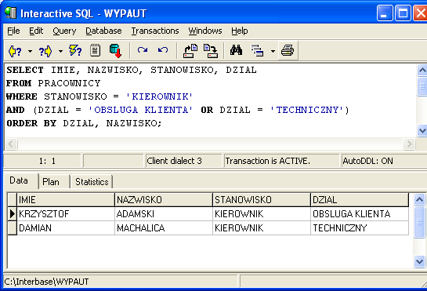427x291 pixels.
Task: Click the Print toolbar icon
Action: [x=288, y=51]
